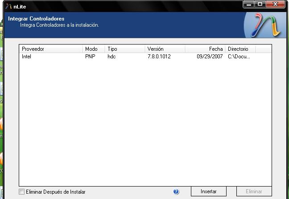289x199 pixels.
Task: Click the Eliminar button
Action: (x=254, y=191)
